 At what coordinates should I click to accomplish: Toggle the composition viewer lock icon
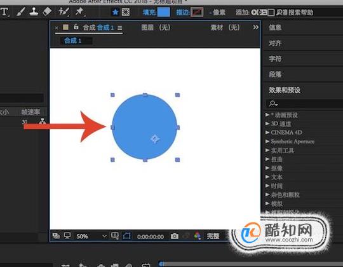click(x=76, y=27)
